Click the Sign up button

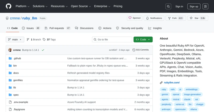(194, 6)
